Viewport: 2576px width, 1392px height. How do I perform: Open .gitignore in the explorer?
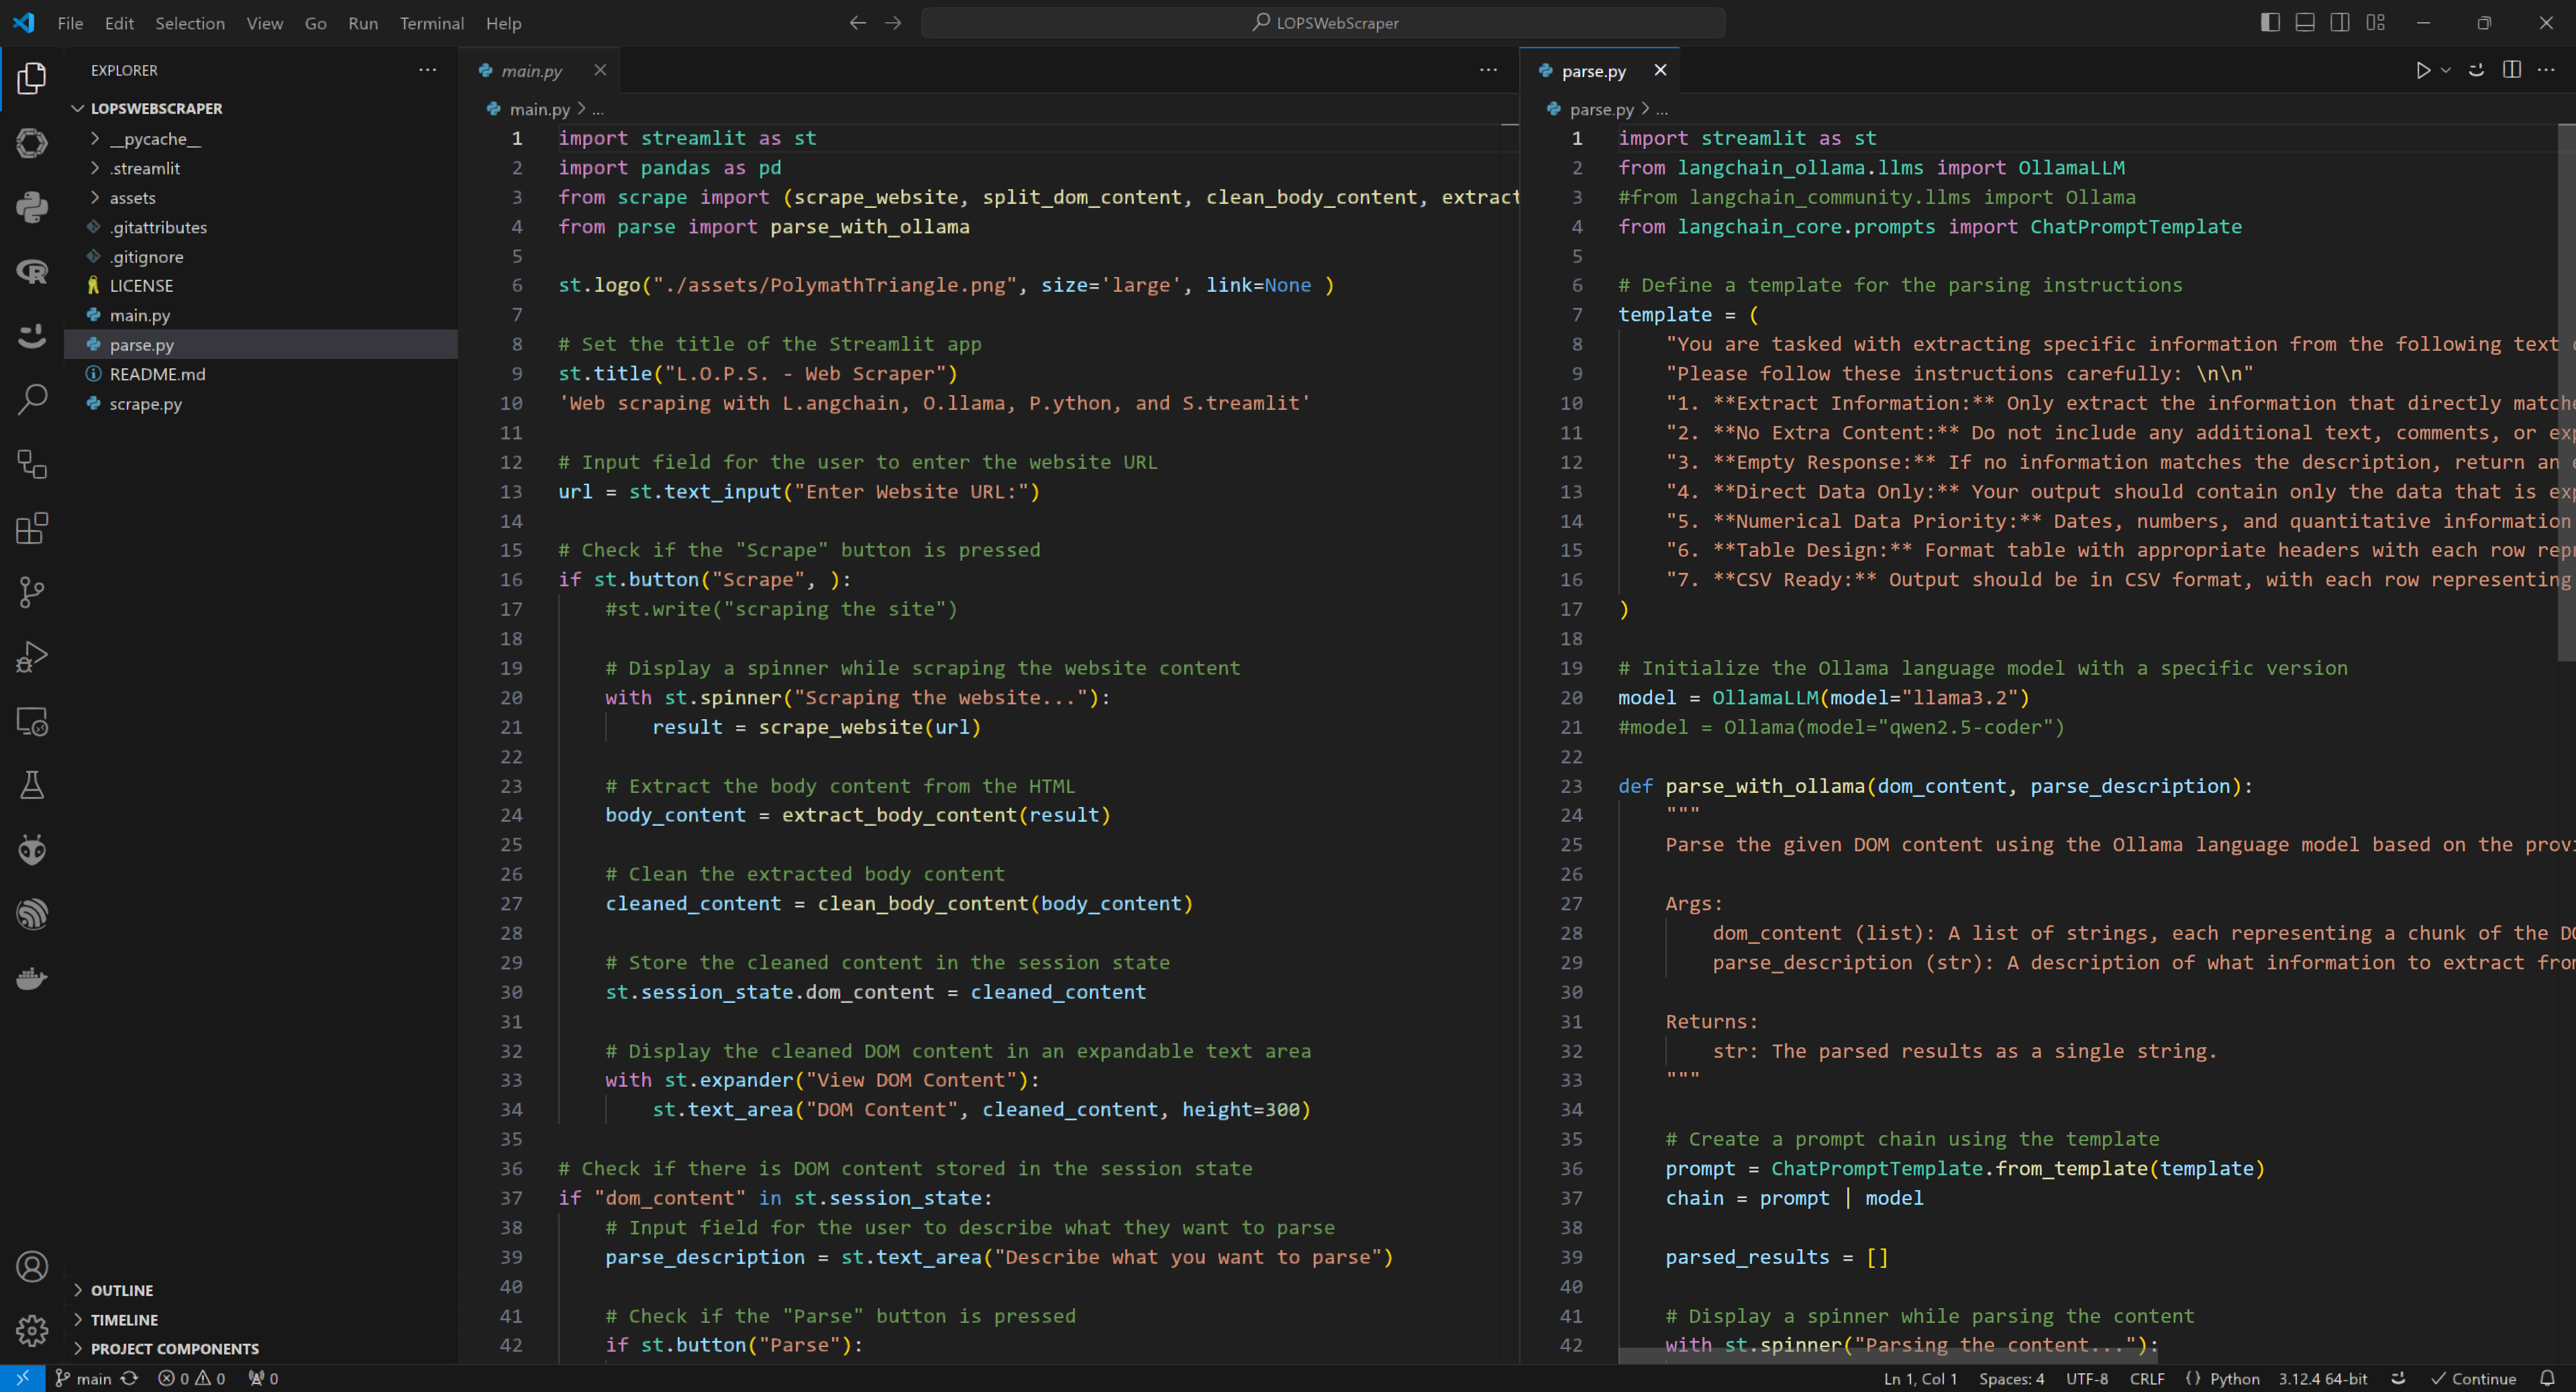(x=261, y=257)
